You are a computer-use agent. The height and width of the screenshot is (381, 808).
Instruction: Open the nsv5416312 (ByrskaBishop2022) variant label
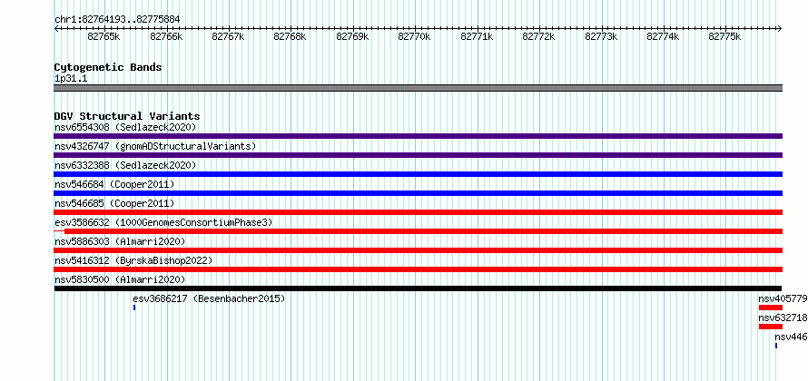[133, 260]
